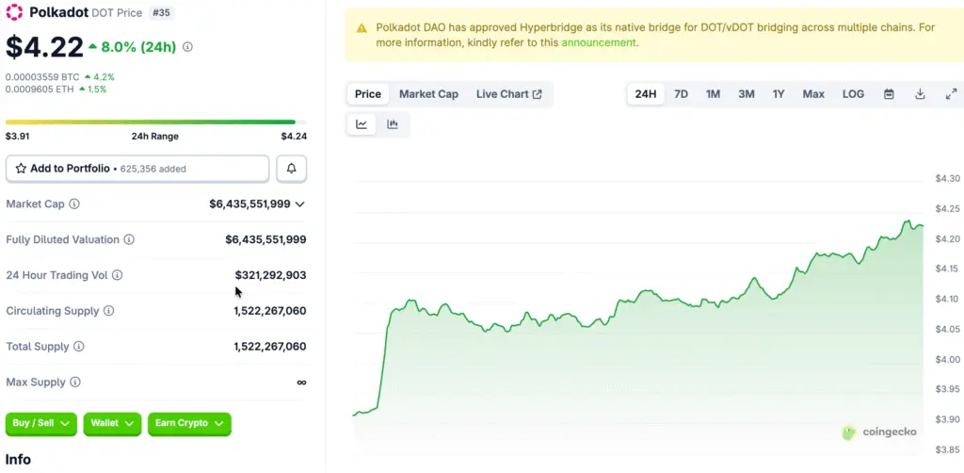Open the calendar date range picker
This screenshot has width=964, height=473.
[x=888, y=94]
